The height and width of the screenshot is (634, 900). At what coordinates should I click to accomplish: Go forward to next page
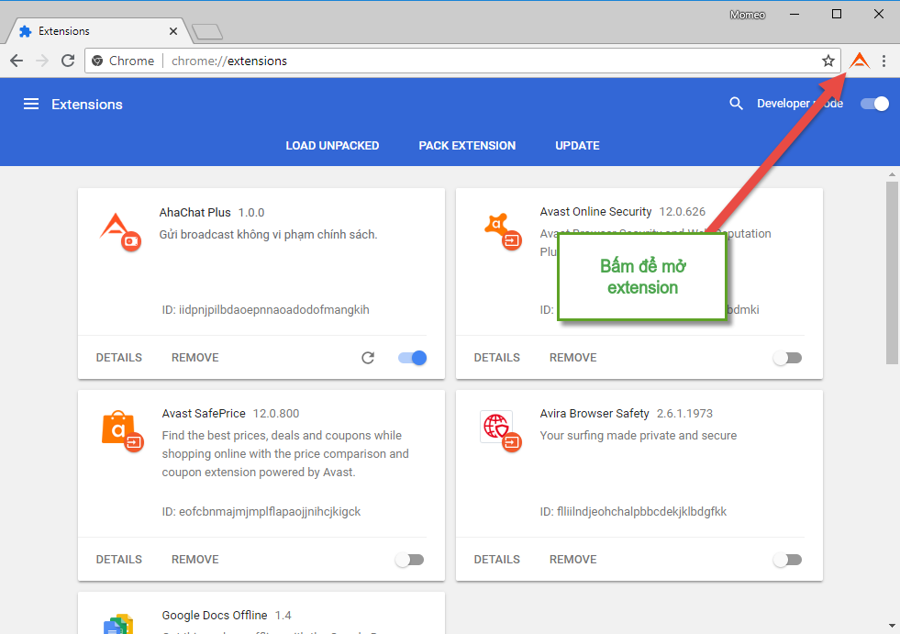(x=42, y=61)
